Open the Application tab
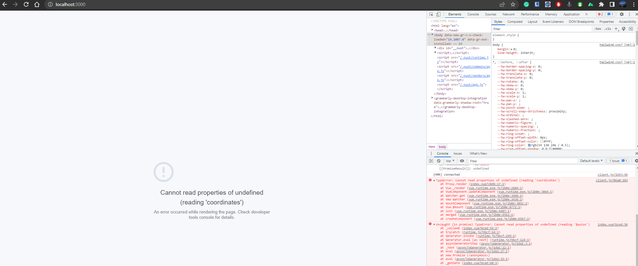Screen dimensions: 638x266 (x=571, y=14)
